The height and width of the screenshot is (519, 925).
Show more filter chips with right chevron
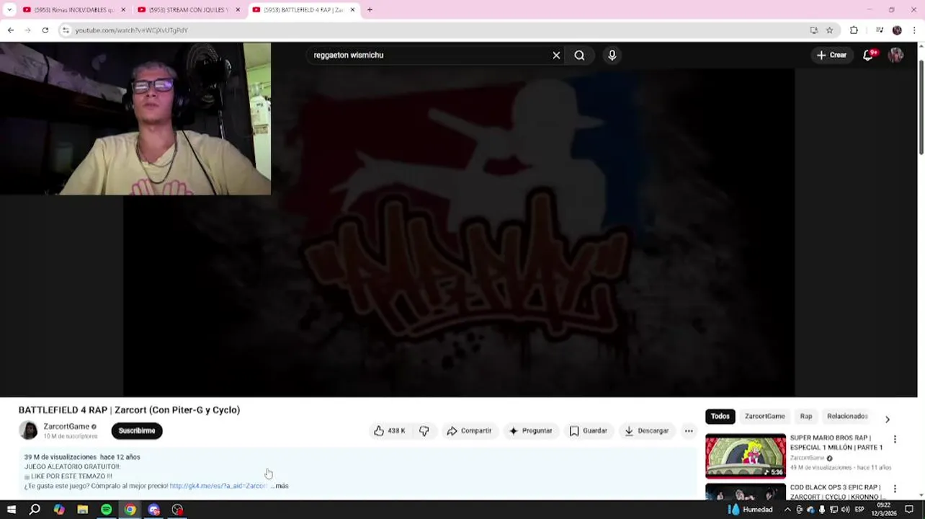(887, 420)
